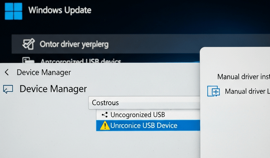Click the Device Manager title text
The image size is (270, 158).
pyautogui.click(x=53, y=89)
